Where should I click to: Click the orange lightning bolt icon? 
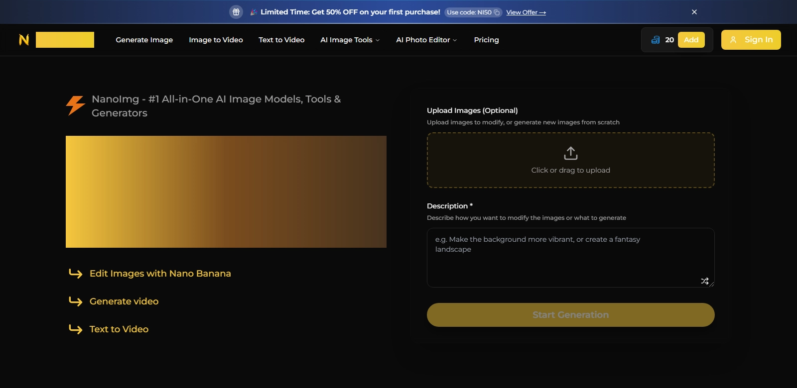(76, 105)
